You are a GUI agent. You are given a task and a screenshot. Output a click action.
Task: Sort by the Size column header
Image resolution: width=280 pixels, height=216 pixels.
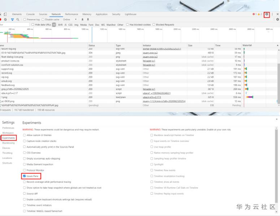[x=201, y=46]
